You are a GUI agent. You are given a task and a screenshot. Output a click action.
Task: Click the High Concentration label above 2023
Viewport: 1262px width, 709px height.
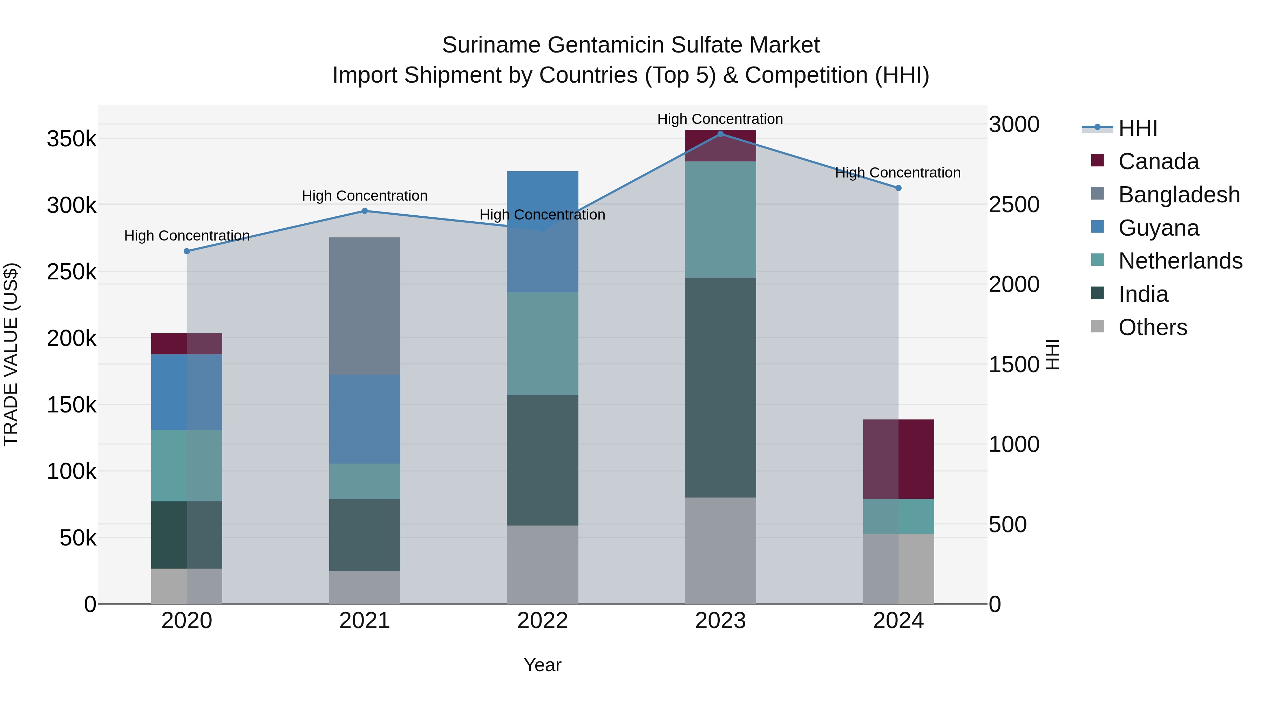(x=720, y=119)
